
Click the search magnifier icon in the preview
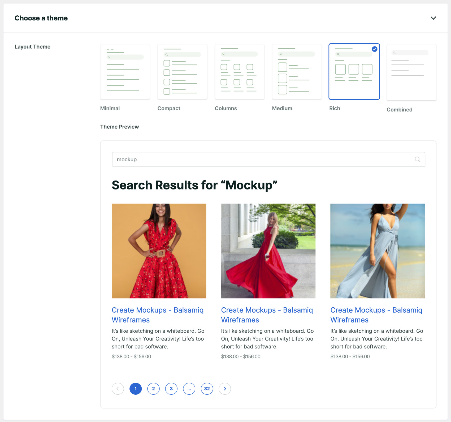418,159
